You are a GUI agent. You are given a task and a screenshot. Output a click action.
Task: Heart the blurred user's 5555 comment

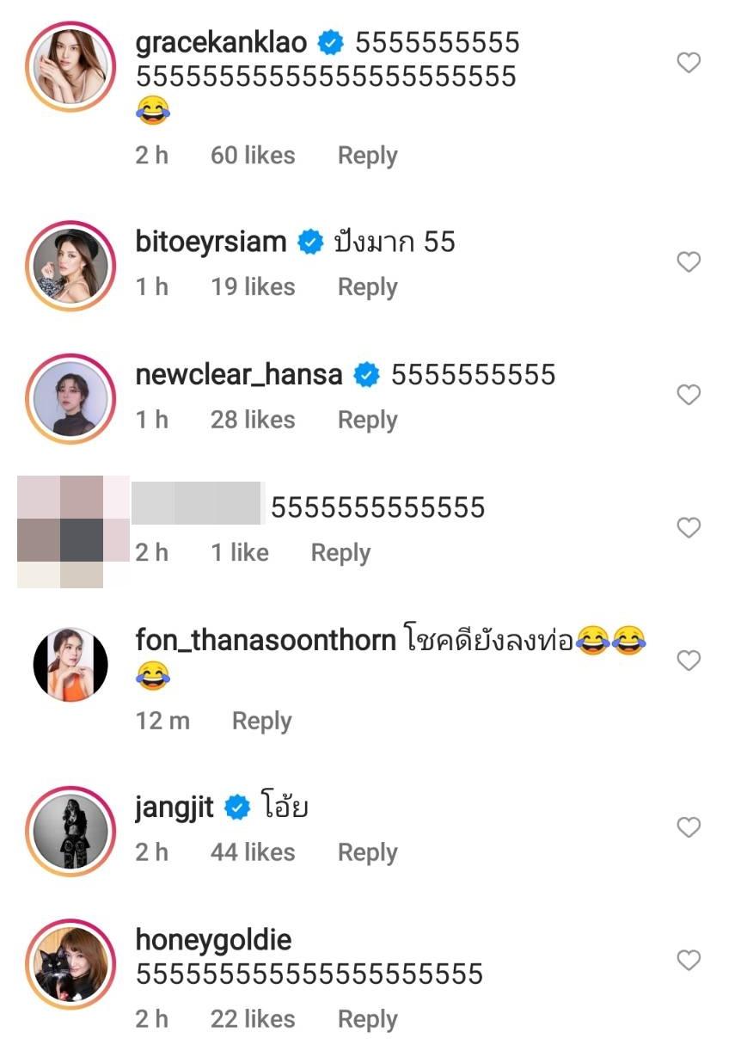(x=689, y=527)
